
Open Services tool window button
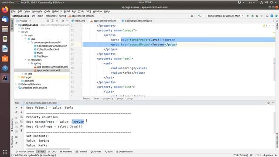(x=96, y=152)
